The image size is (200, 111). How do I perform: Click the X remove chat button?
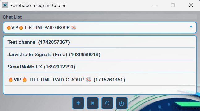(93, 103)
